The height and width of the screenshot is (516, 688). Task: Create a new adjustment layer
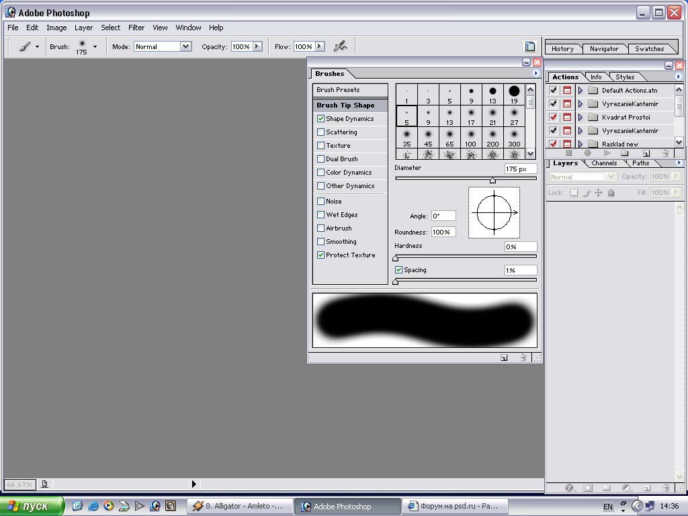point(627,488)
